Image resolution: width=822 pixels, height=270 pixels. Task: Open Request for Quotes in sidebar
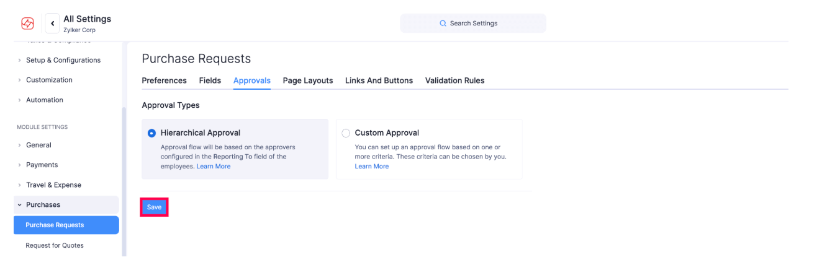point(55,245)
